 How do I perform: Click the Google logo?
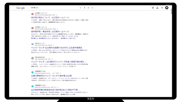pyautogui.click(x=20, y=8)
